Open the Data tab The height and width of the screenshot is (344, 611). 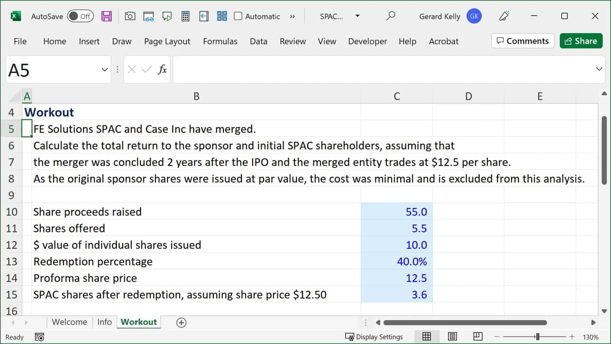[x=259, y=41]
